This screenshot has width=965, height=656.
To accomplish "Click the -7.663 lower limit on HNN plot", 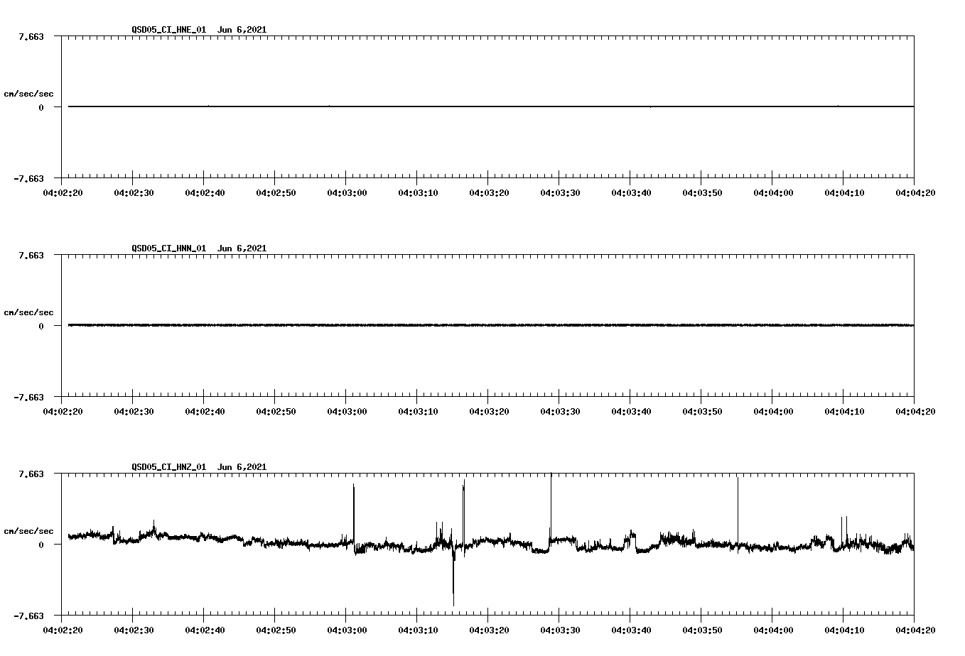I will 29,397.
